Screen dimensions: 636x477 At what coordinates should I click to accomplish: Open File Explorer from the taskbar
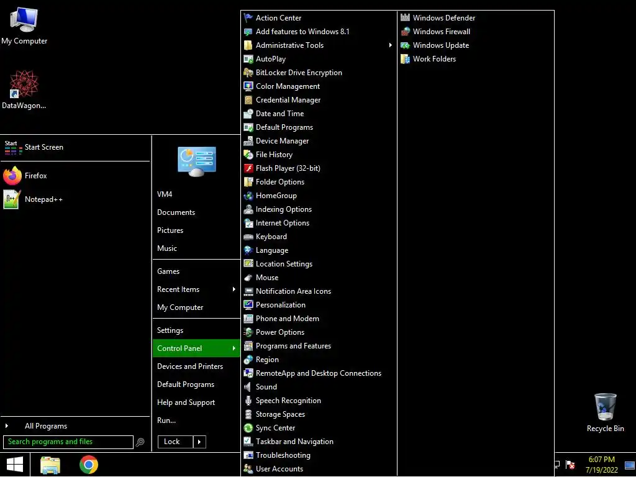point(50,465)
